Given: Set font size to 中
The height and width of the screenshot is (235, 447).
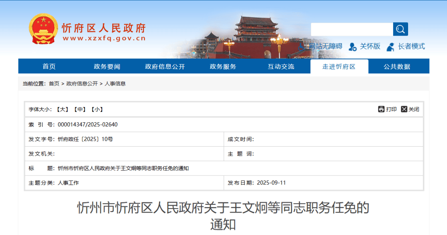Looking at the screenshot, I should pos(80,109).
